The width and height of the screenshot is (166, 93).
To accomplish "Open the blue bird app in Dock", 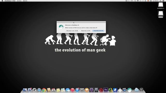I will tap(115, 90).
